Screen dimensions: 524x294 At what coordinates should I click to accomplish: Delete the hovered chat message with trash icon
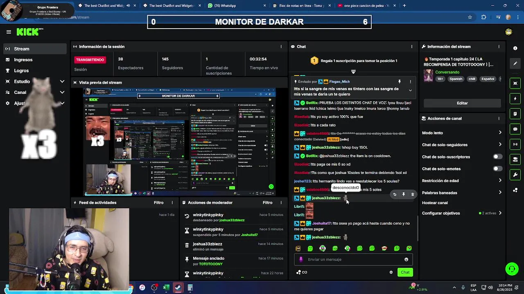(413, 194)
